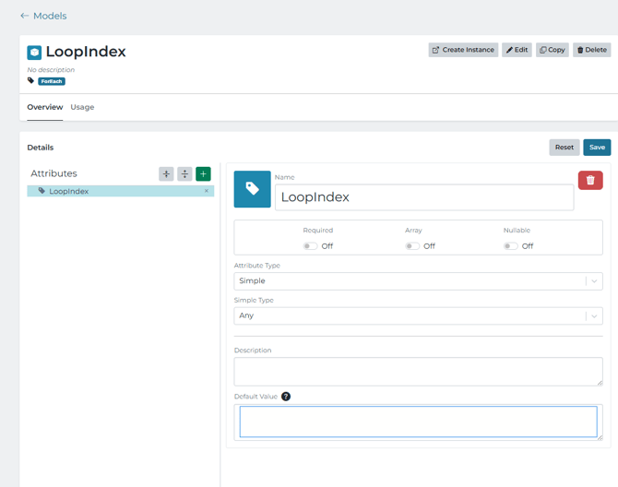Click the green add attribute plus button
This screenshot has height=487, width=618.
[x=203, y=173]
